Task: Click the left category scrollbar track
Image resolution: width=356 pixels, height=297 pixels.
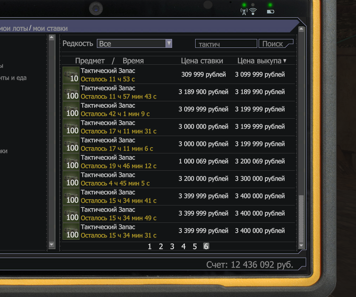Action: 52,142
